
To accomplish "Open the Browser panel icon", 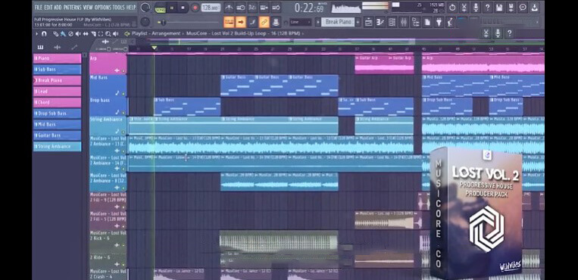I will click(415, 23).
